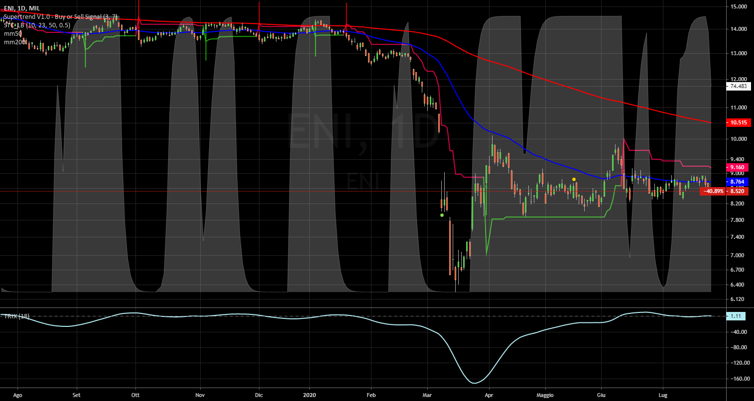The image size is (754, 401).
Task: Select the mm200 moving average legend
Action: pos(14,42)
